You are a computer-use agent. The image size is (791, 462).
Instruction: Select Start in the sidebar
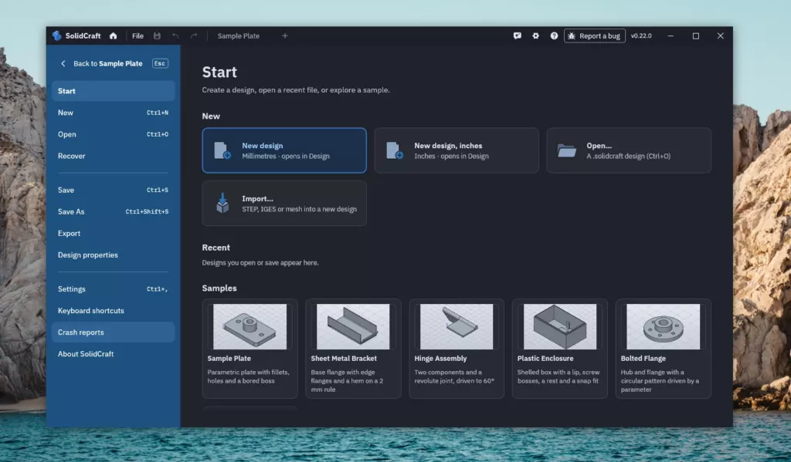113,91
